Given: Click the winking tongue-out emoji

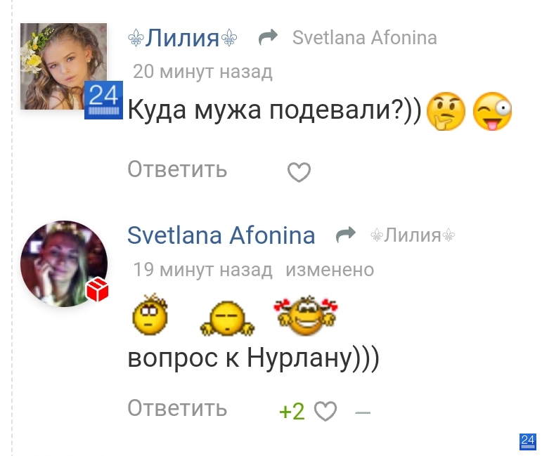Looking at the screenshot, I should [x=492, y=111].
